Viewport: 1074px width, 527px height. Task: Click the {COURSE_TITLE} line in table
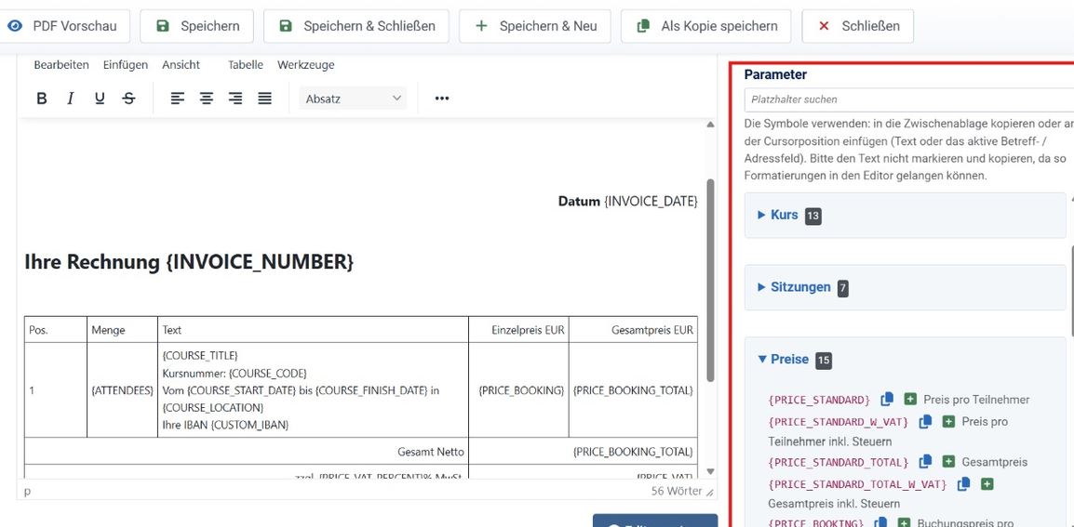(200, 356)
